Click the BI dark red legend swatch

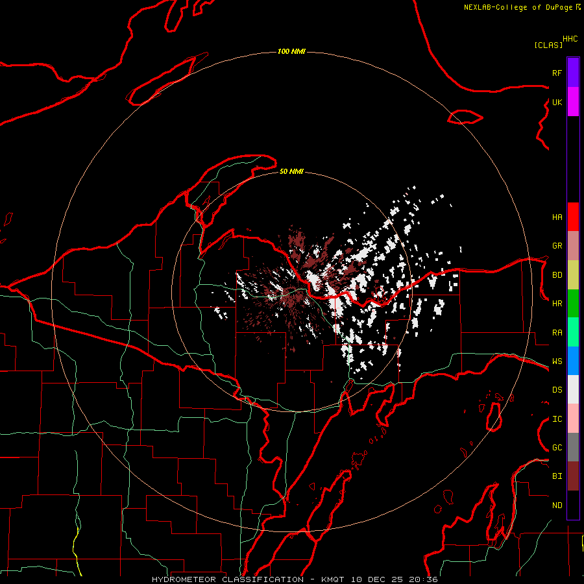(573, 476)
